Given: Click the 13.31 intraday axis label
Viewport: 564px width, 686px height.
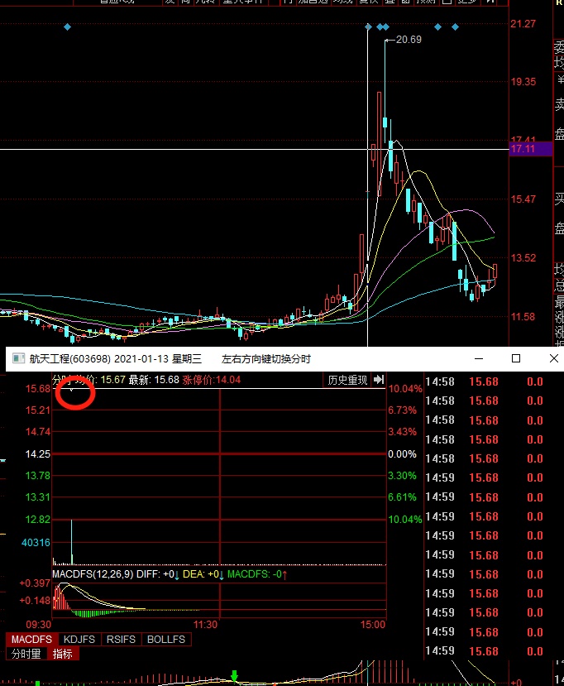Looking at the screenshot, I should point(37,497).
